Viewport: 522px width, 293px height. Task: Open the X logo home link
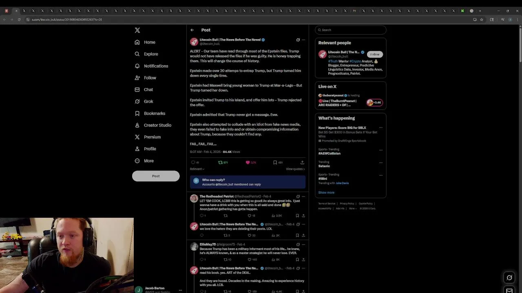tap(137, 30)
